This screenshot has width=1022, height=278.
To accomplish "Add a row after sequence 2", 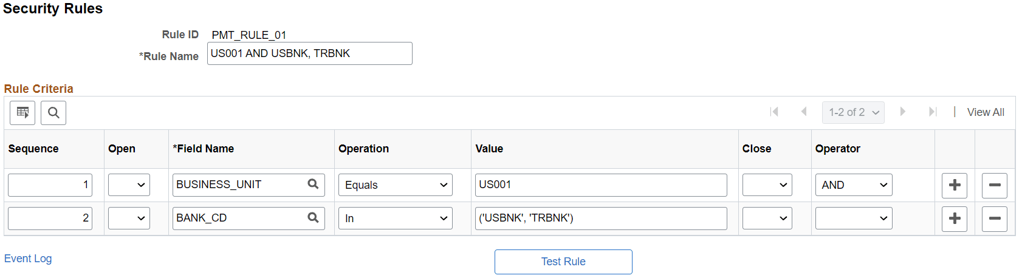I will (x=954, y=219).
